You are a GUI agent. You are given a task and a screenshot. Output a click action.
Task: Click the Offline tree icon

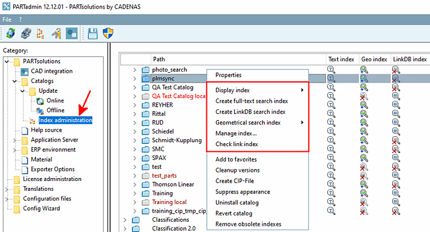[40, 111]
